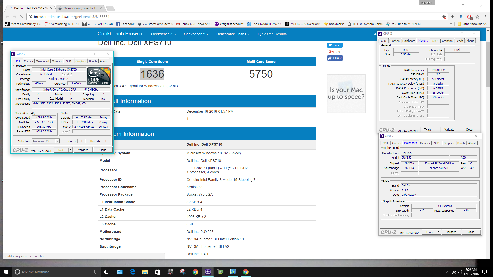Select Bench tab in Mainboard CPU-Z window
493x277 pixels.
click(461, 143)
